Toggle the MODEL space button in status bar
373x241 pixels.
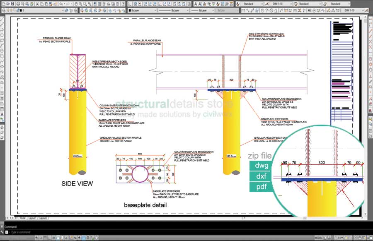pos(318,238)
